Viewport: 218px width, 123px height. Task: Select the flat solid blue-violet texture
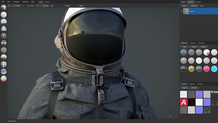pos(207,102)
